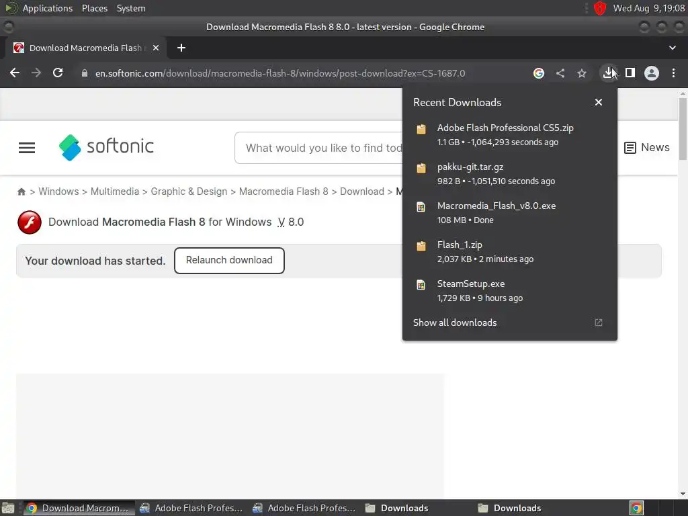This screenshot has width=688, height=516.
Task: Open SteamSetup.exe download entry
Action: tap(509, 290)
